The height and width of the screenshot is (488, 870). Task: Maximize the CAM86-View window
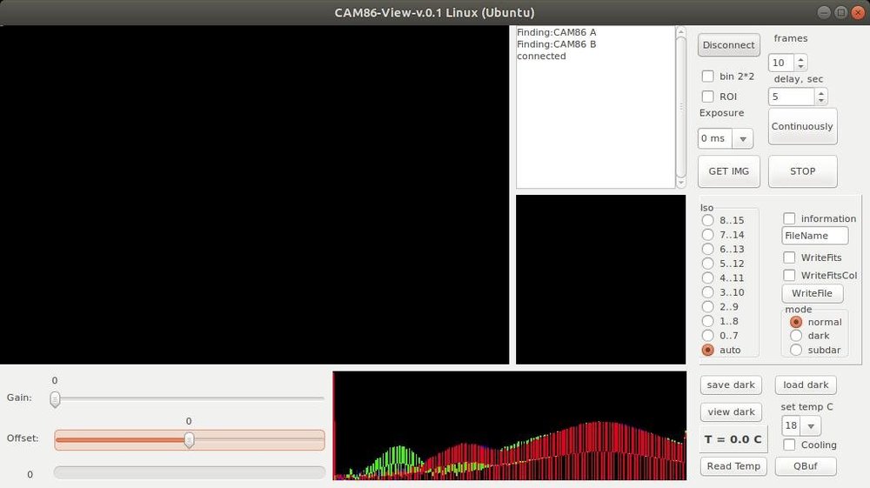click(x=841, y=12)
